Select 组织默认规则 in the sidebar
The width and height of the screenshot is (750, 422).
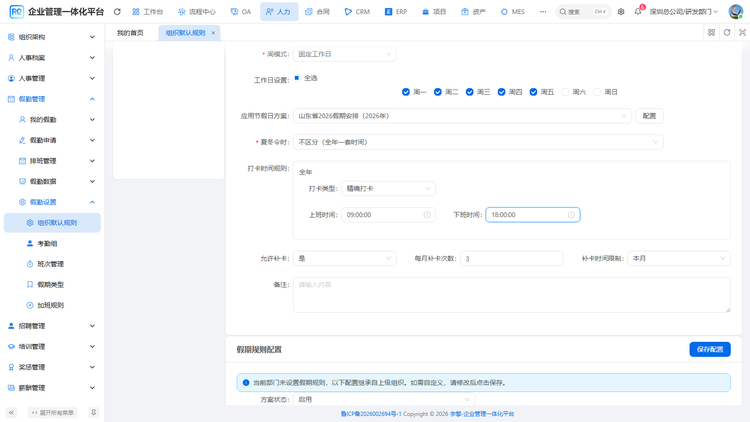point(52,223)
